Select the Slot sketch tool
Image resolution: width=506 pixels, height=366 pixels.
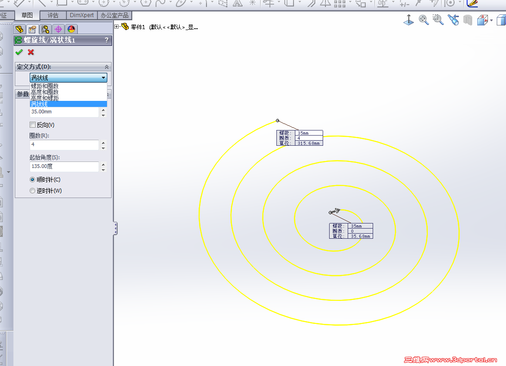click(83, 3)
